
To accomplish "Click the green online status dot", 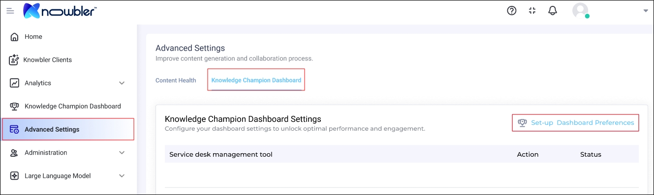I will tap(587, 16).
